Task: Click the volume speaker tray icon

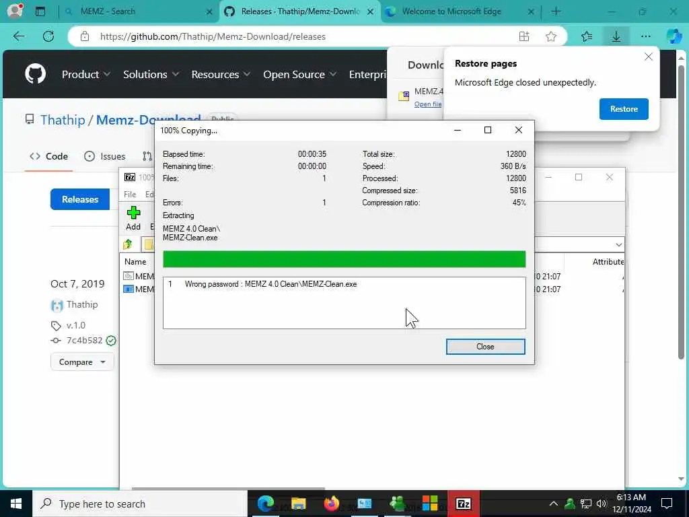Action: [602, 504]
